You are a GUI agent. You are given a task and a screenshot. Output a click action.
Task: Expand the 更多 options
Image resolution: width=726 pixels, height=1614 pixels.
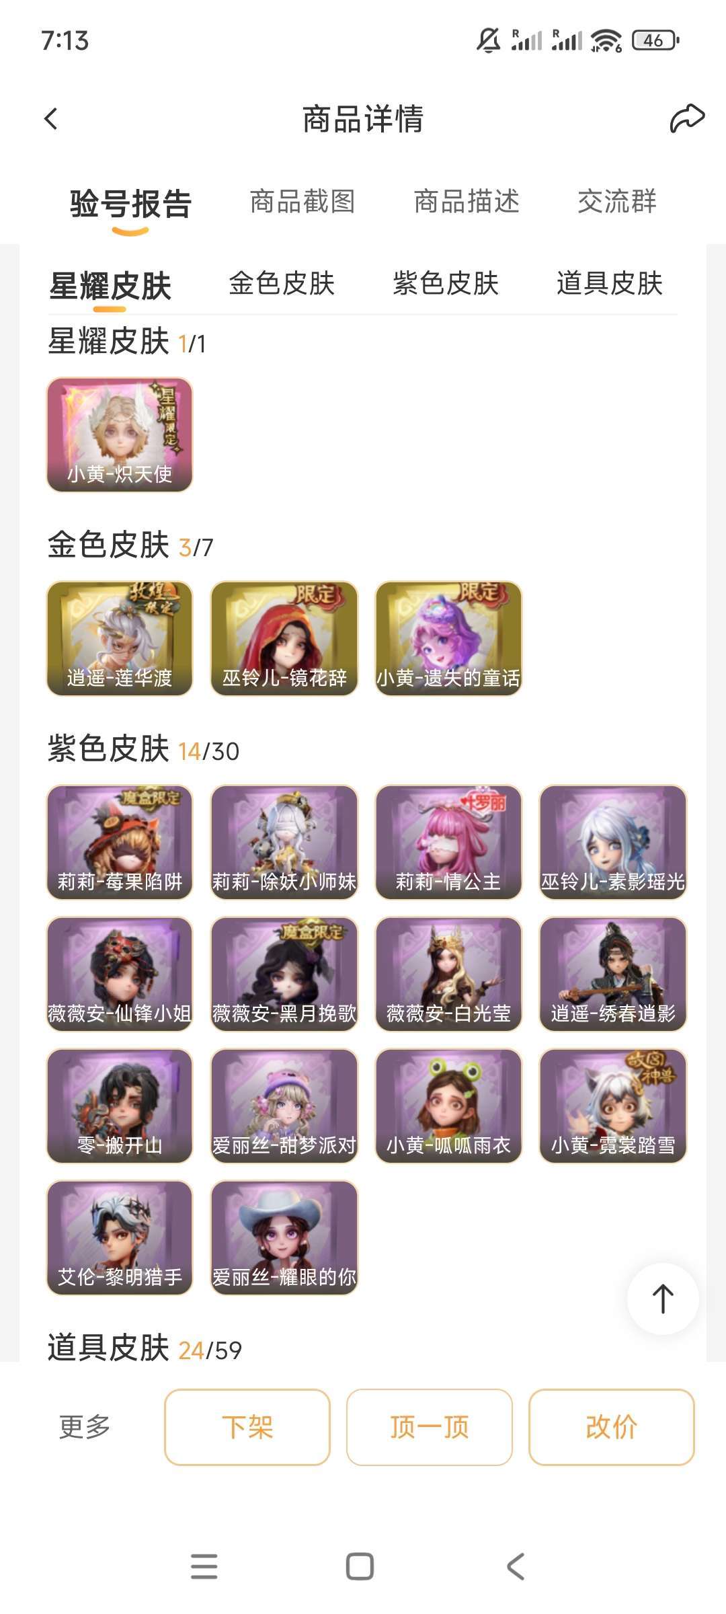(85, 1426)
